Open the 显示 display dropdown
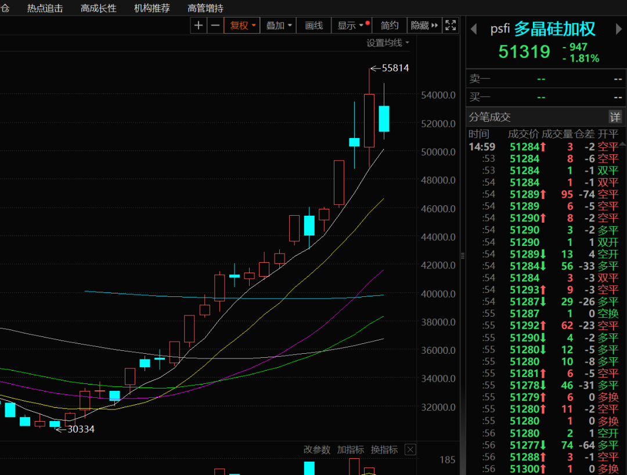The height and width of the screenshot is (475, 627). pos(351,26)
